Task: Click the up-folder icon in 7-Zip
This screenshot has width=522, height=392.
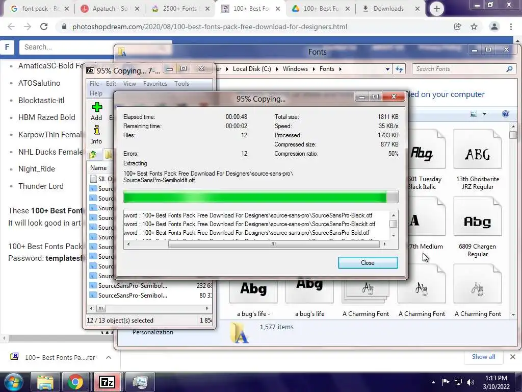Action: (93, 154)
